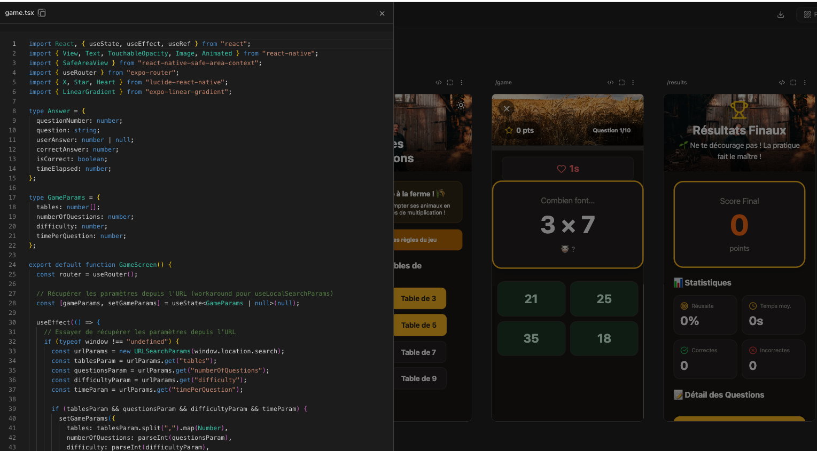Viewport: 817px width, 451px height.
Task: Click the sun theme icon on home screen
Action: click(461, 105)
